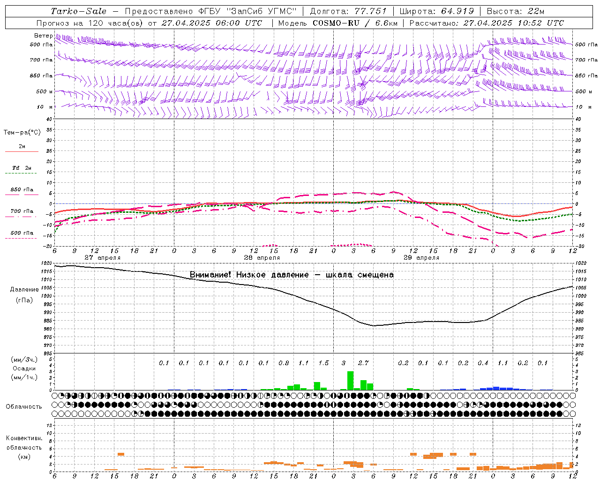Image resolution: width=600 pixels, height=480 pixels.
Task: Select the 'Осадки' precipitation label
Action: point(24,368)
